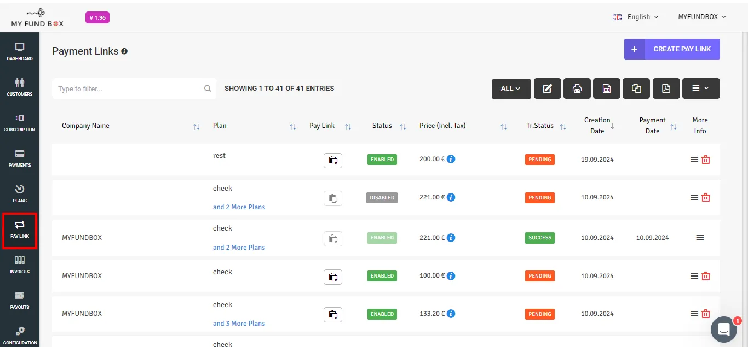
Task: Open 'and 3 More Plans' link
Action: coord(239,324)
